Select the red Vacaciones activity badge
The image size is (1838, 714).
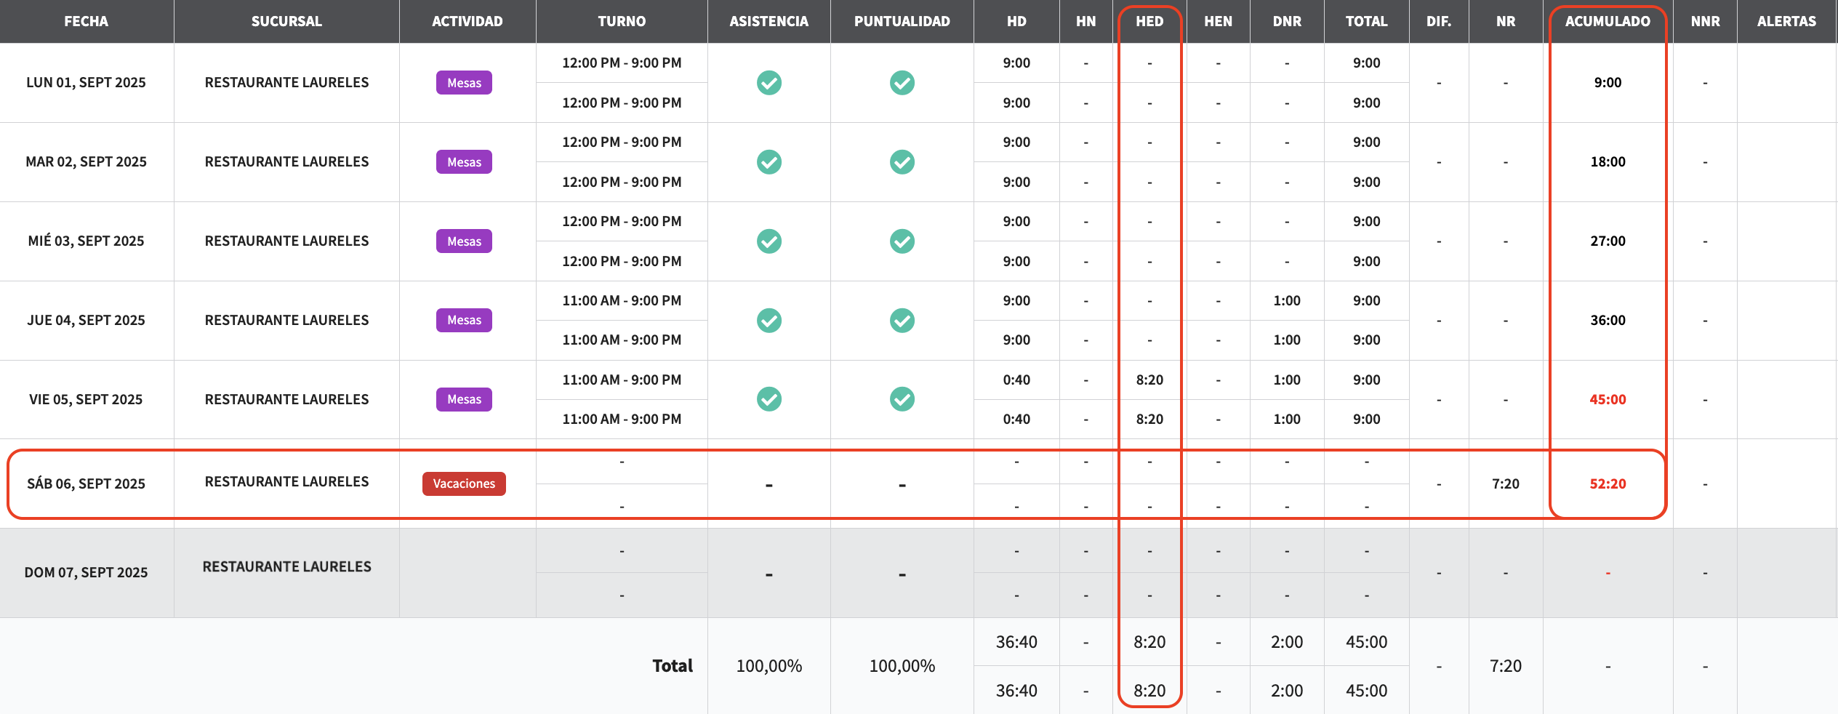(x=464, y=484)
